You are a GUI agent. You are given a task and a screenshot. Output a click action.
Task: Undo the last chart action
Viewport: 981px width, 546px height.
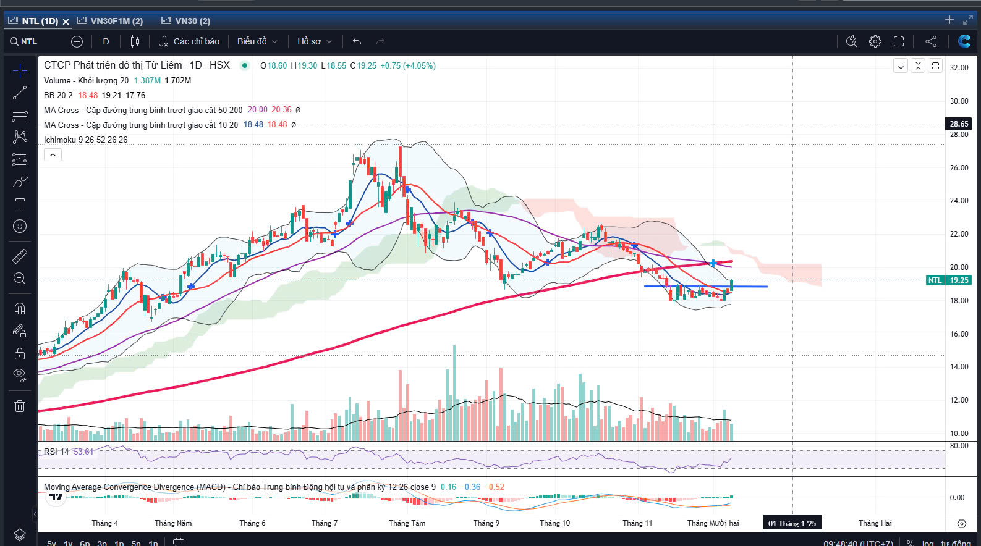click(x=357, y=41)
